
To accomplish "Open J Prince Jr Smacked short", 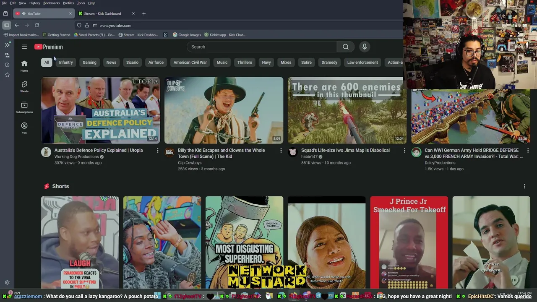I will point(409,242).
